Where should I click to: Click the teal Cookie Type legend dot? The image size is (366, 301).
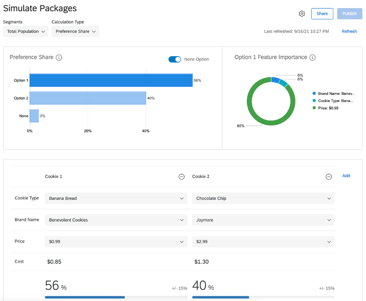[314, 101]
